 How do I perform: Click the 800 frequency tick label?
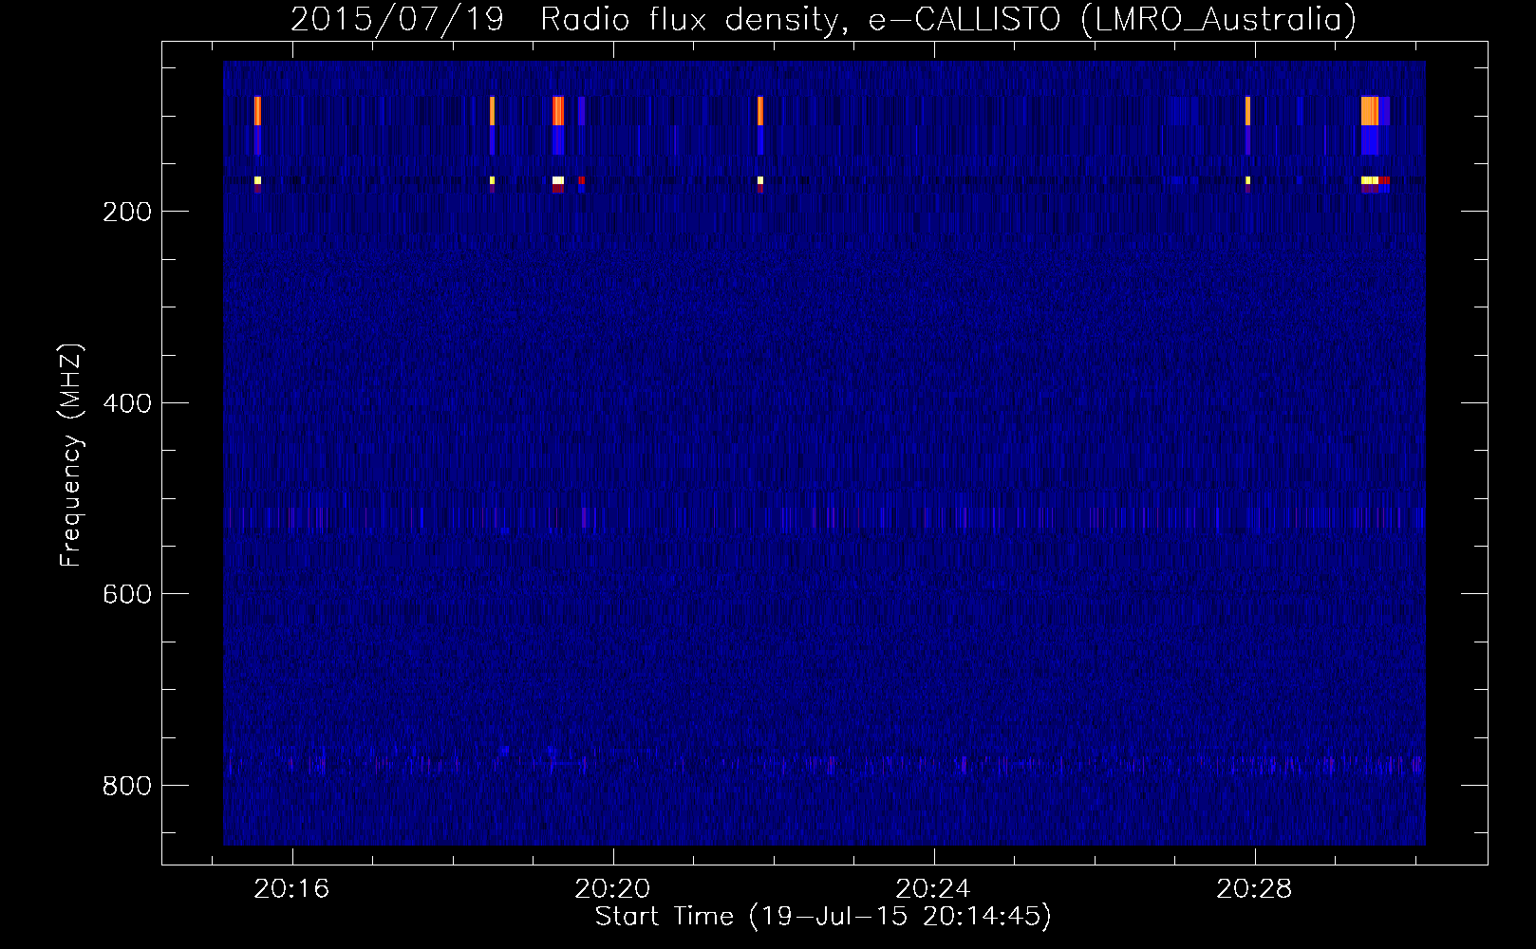(x=126, y=786)
